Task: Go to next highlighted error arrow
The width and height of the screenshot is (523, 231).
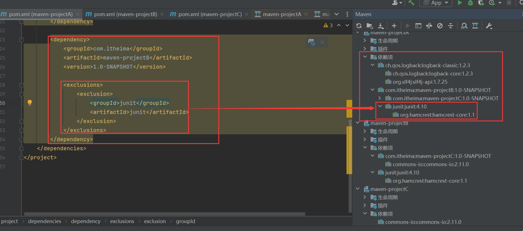Action: coord(347,25)
